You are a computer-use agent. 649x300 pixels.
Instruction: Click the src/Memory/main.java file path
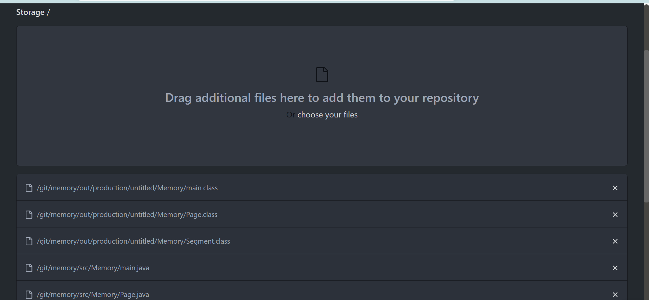(x=93, y=268)
